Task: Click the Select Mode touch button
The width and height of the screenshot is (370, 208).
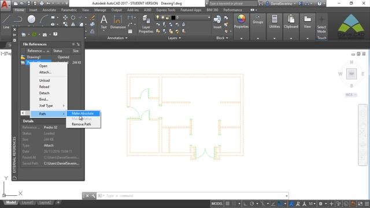Action: 321,25
